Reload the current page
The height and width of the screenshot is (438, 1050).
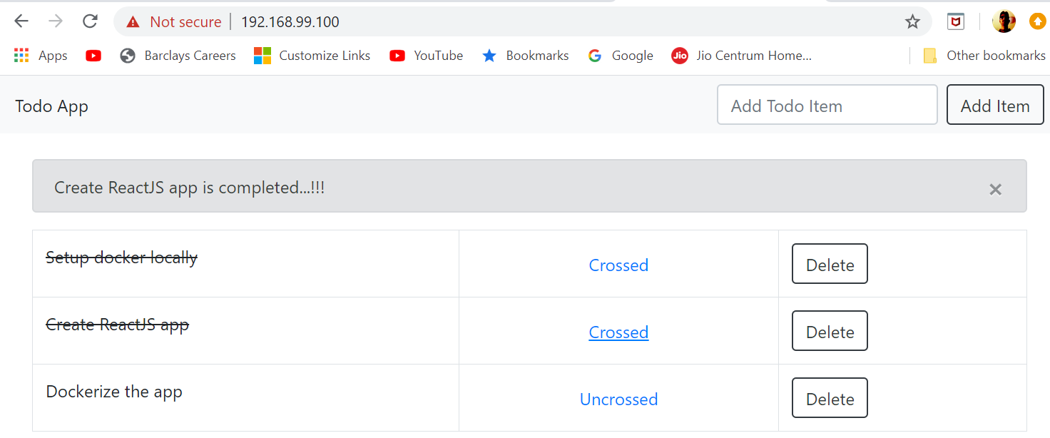(90, 21)
